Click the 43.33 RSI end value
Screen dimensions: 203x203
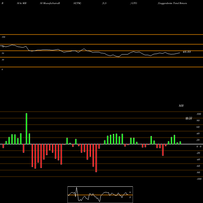187,52
